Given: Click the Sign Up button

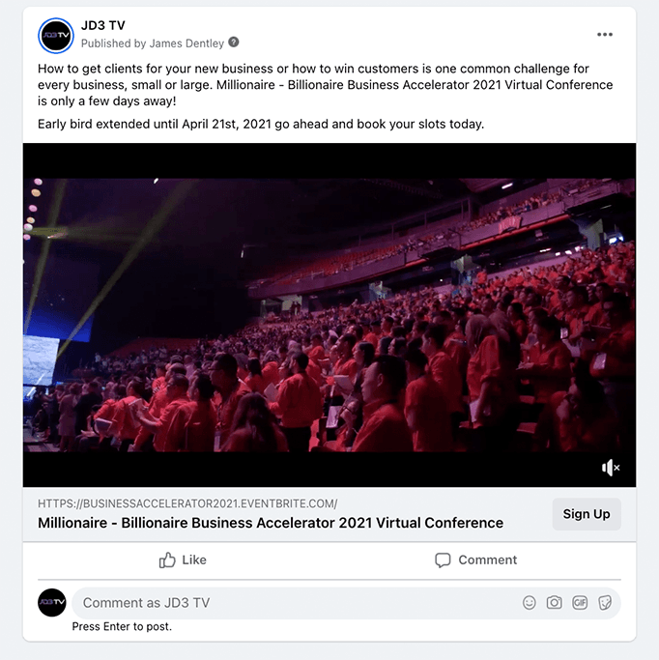Looking at the screenshot, I should click(x=587, y=514).
